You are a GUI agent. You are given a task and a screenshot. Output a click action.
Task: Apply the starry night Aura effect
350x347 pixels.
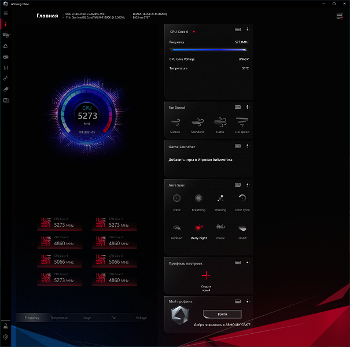198,231
